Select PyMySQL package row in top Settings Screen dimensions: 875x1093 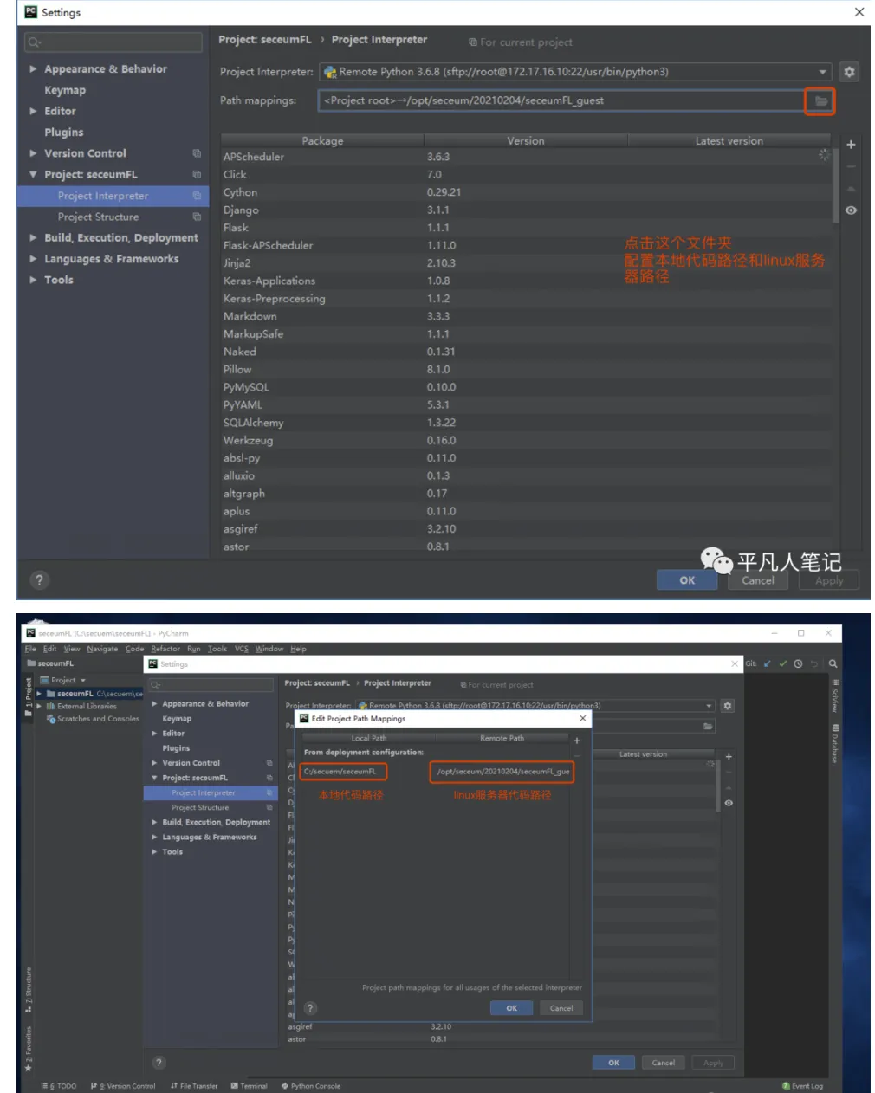pyautogui.click(x=526, y=387)
